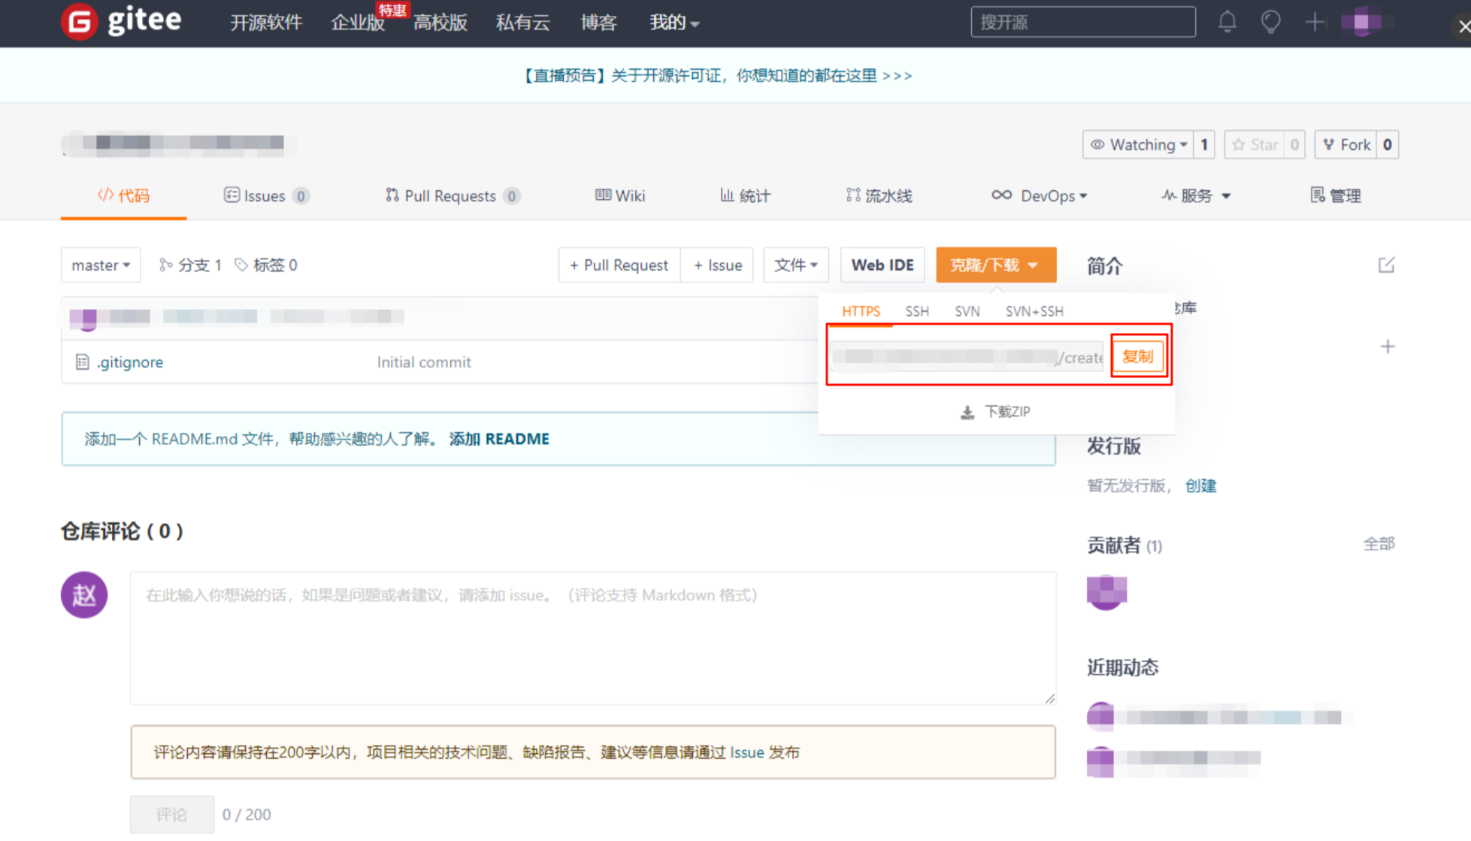The height and width of the screenshot is (841, 1471).
Task: Open the live broadcast announcement banner link
Action: tap(718, 76)
